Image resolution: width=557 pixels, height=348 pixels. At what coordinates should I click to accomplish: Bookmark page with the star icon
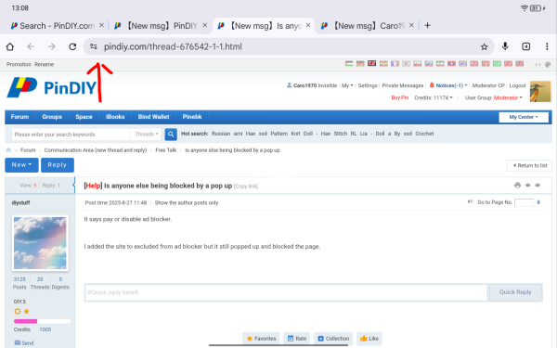[484, 46]
